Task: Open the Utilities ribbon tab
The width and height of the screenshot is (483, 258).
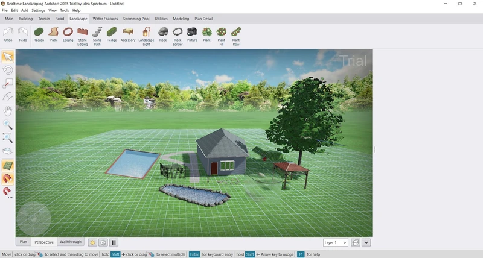Action: (x=161, y=19)
